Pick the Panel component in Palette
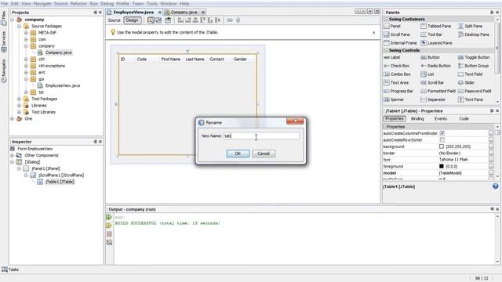The image size is (502, 282). [x=392, y=26]
